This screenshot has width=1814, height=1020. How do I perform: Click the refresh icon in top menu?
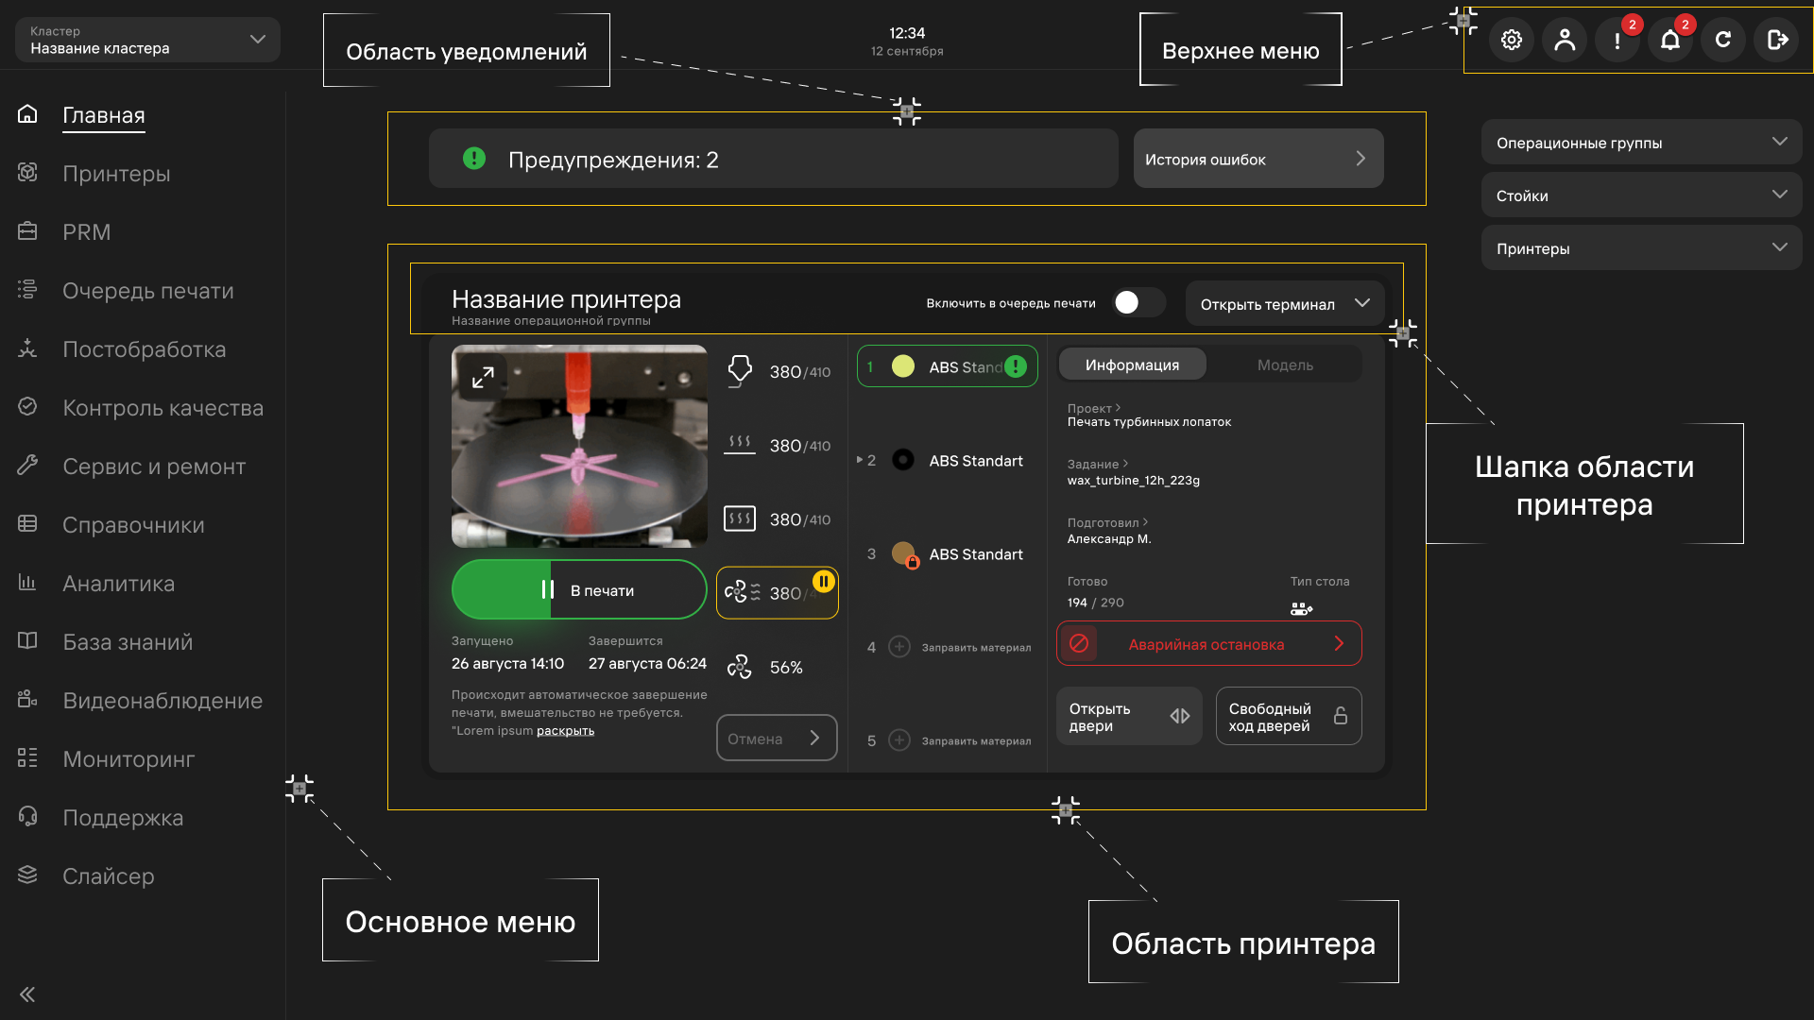pos(1723,40)
